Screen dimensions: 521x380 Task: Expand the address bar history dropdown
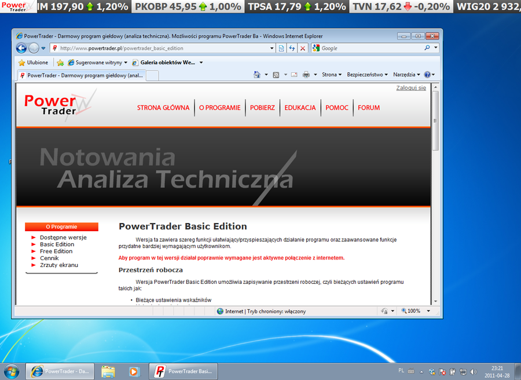click(x=272, y=48)
